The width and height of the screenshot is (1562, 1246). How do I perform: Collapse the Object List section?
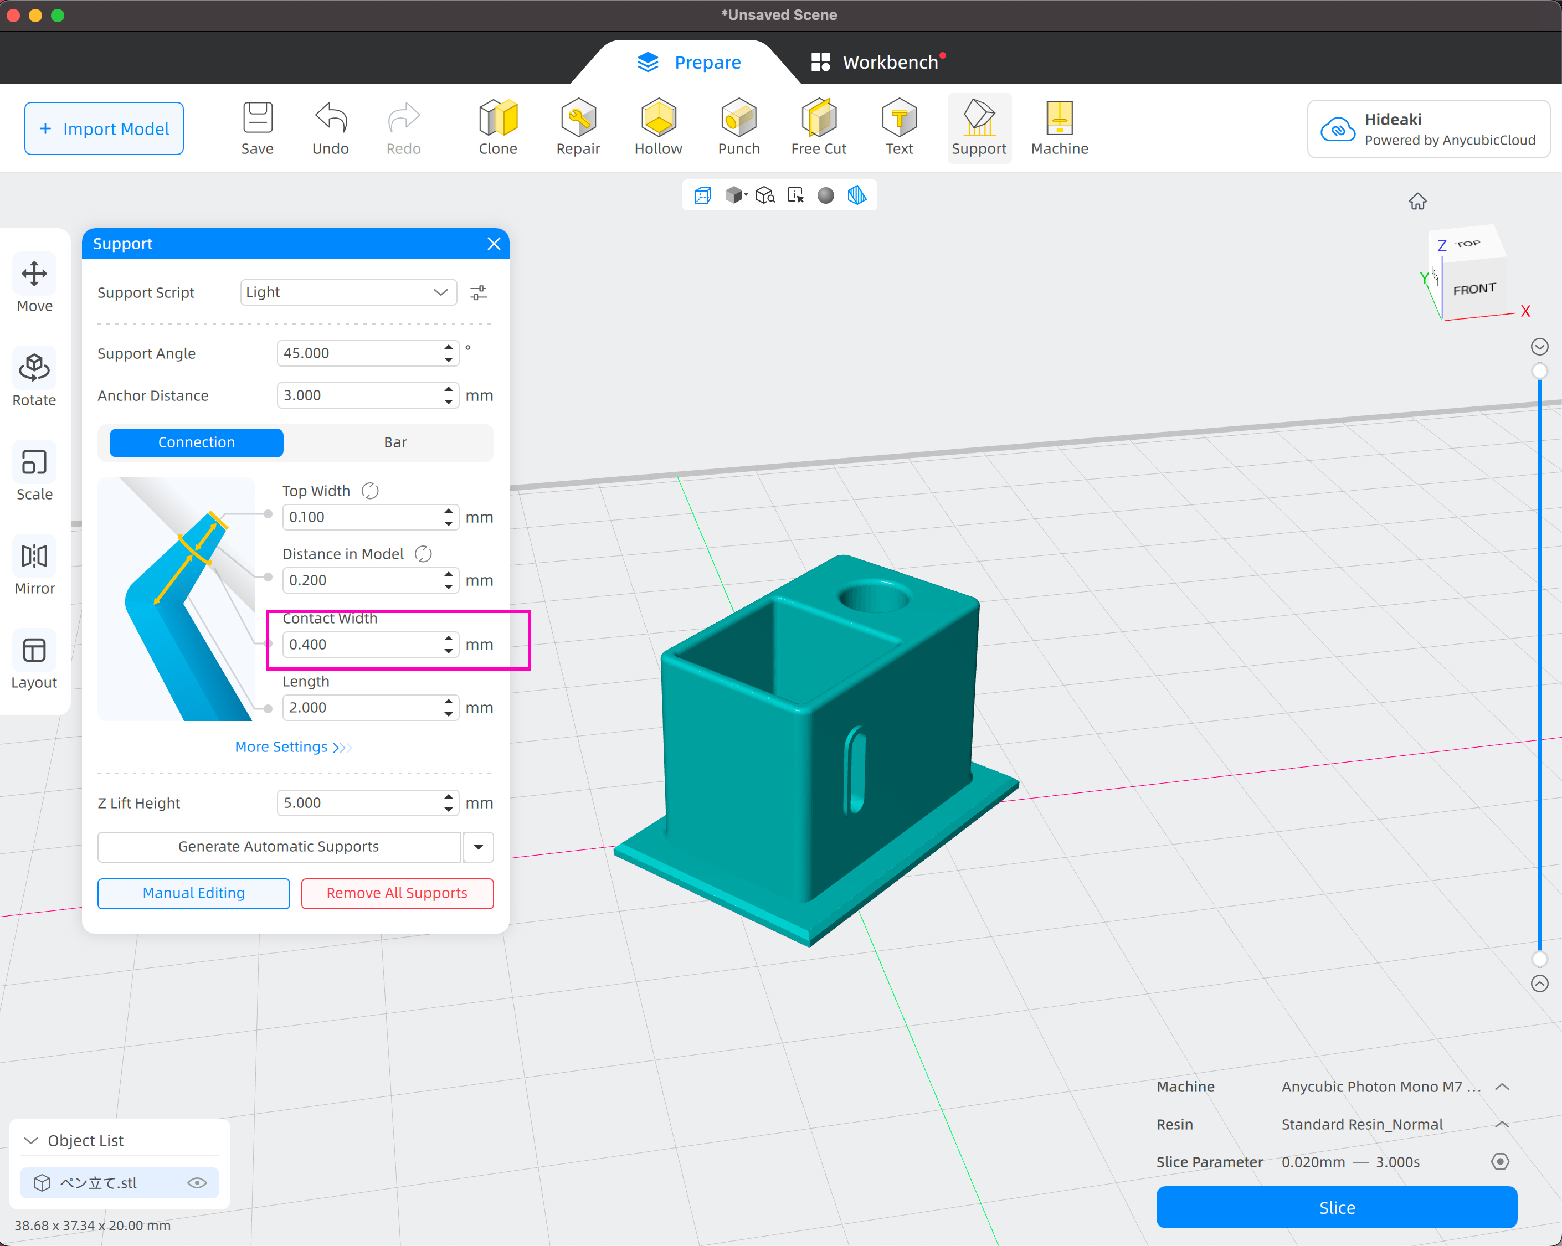pos(31,1140)
